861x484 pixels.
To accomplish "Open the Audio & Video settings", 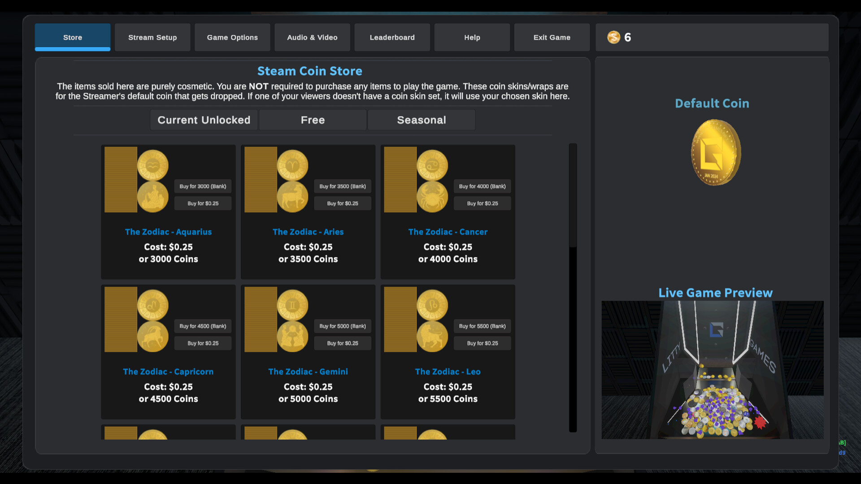I will coord(312,37).
